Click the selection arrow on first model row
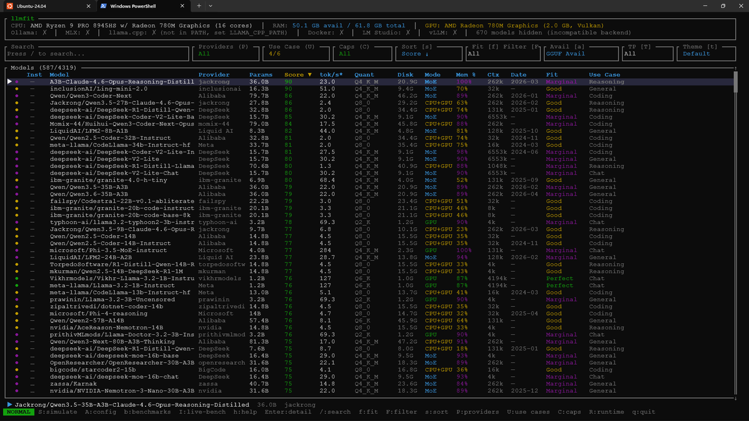 coord(9,82)
